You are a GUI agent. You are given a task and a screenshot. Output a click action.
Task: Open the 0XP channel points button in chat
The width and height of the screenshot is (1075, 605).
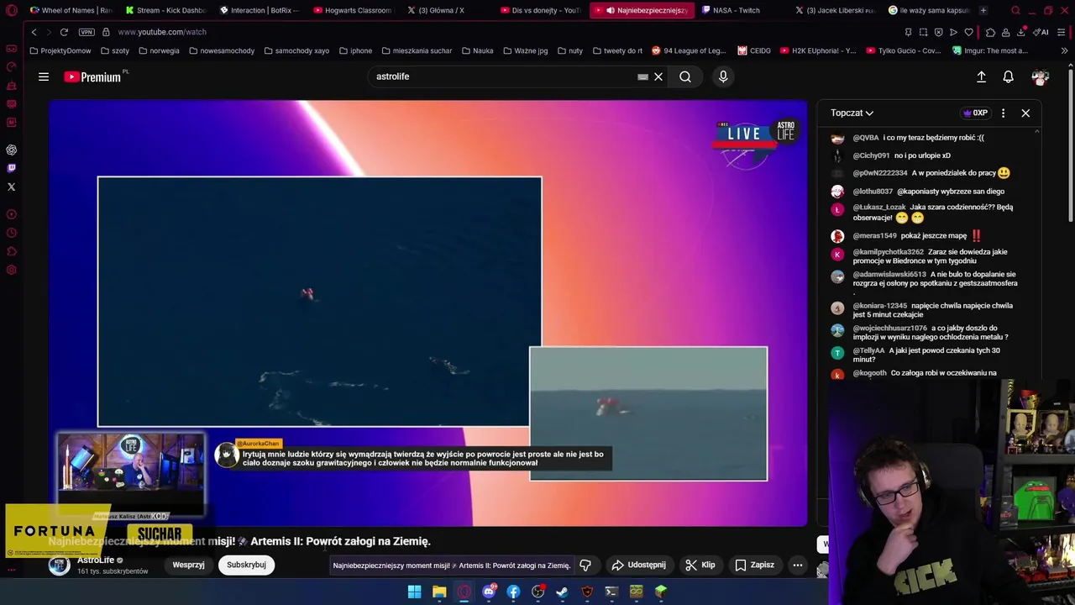(x=975, y=113)
